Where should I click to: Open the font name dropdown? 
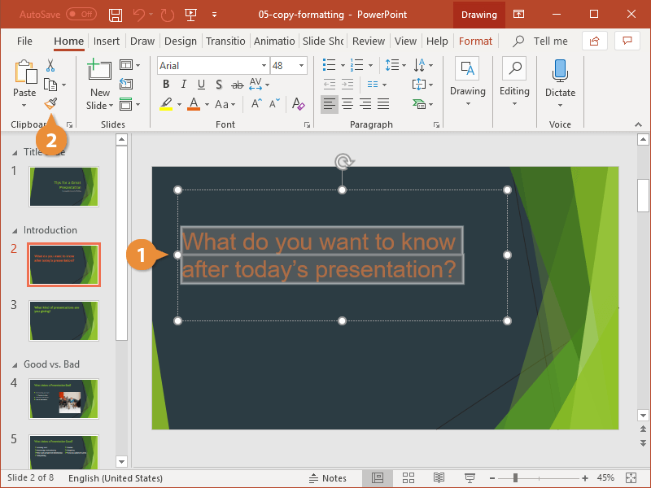click(x=264, y=65)
